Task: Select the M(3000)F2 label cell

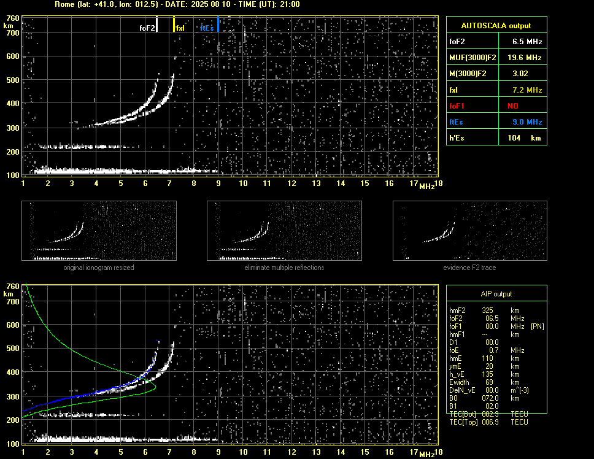Action: pos(472,74)
